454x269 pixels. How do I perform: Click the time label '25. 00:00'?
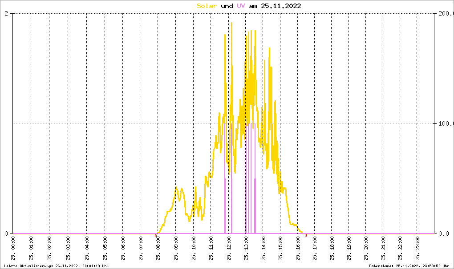[x=13, y=249]
